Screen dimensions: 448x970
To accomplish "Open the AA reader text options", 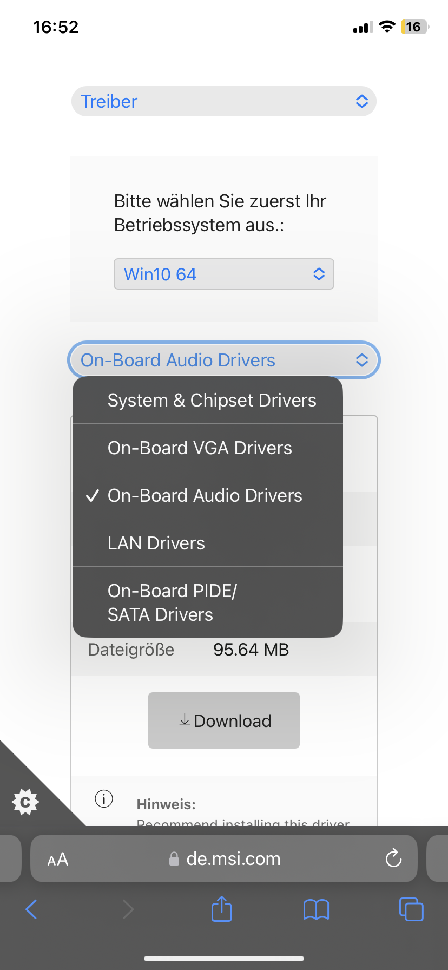I will click(x=58, y=859).
